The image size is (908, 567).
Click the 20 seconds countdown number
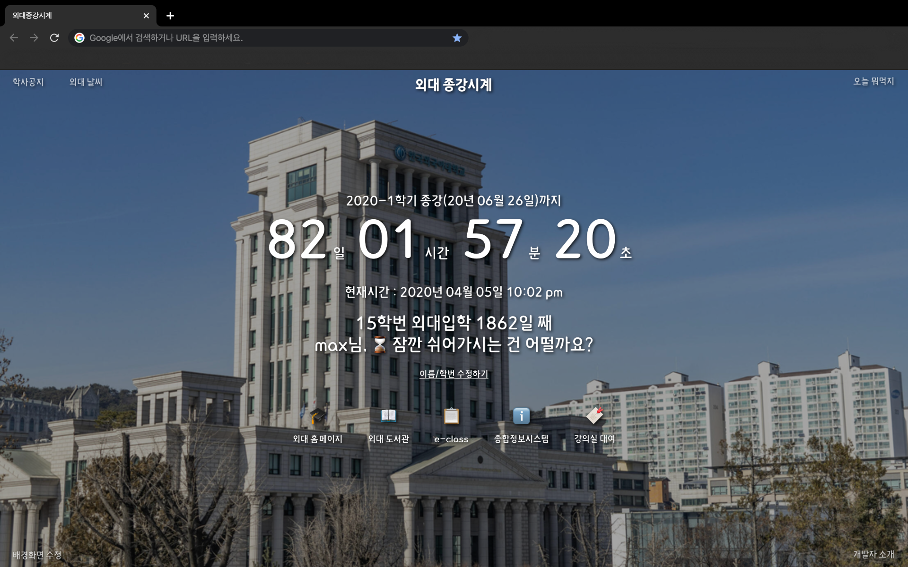pos(585,239)
